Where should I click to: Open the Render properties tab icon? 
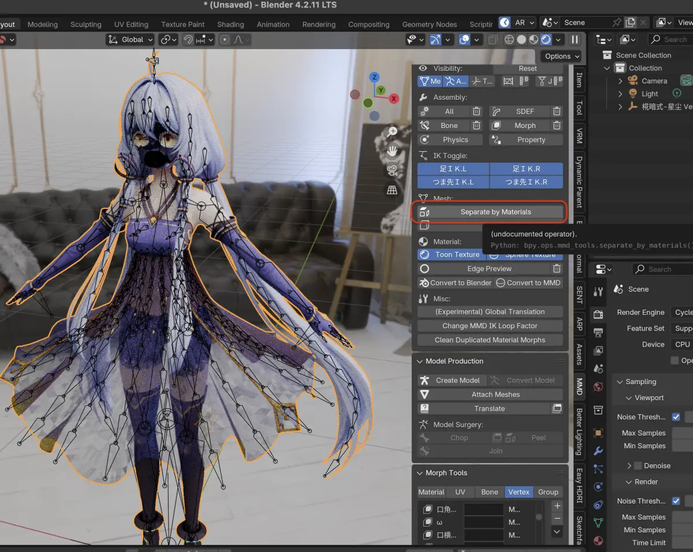pos(598,314)
